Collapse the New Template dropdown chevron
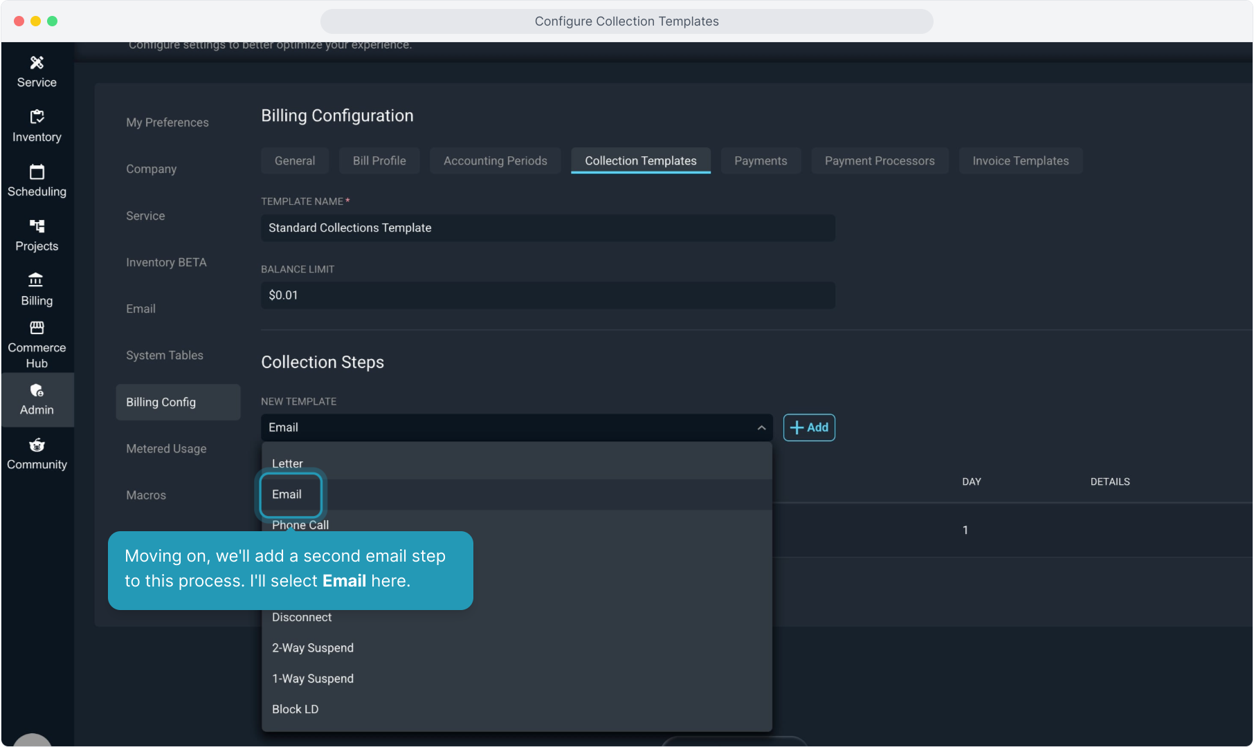Screen dimensions: 1254x747 (761, 428)
